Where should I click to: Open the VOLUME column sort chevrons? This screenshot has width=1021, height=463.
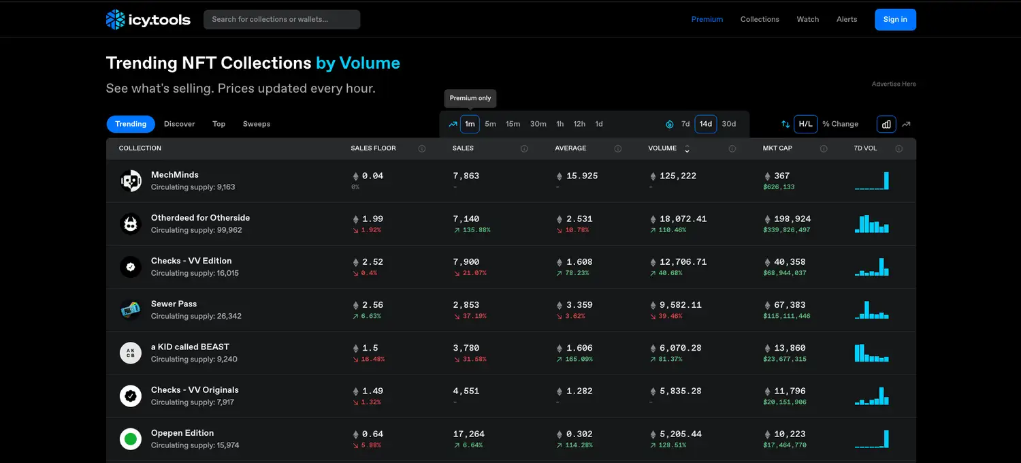tap(686, 148)
